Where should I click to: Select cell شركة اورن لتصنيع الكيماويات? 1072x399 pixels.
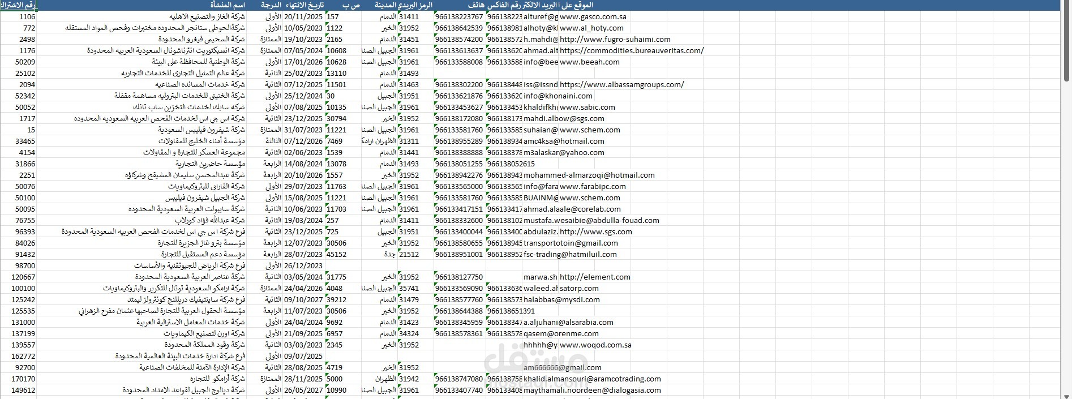click(x=141, y=333)
